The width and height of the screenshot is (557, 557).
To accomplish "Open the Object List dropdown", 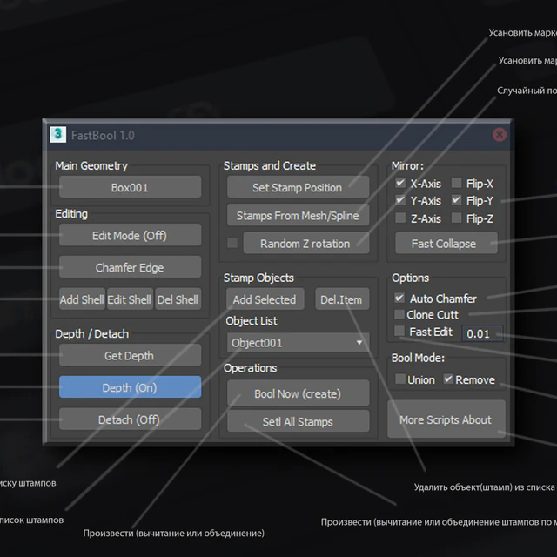I will click(297, 343).
